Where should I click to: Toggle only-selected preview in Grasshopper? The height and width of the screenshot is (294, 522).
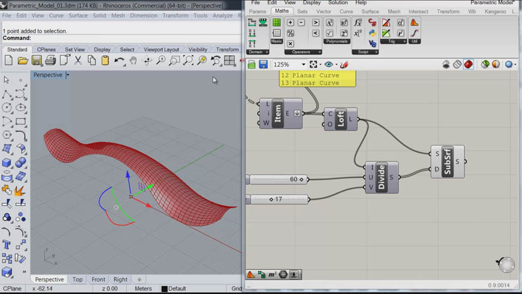[485, 64]
